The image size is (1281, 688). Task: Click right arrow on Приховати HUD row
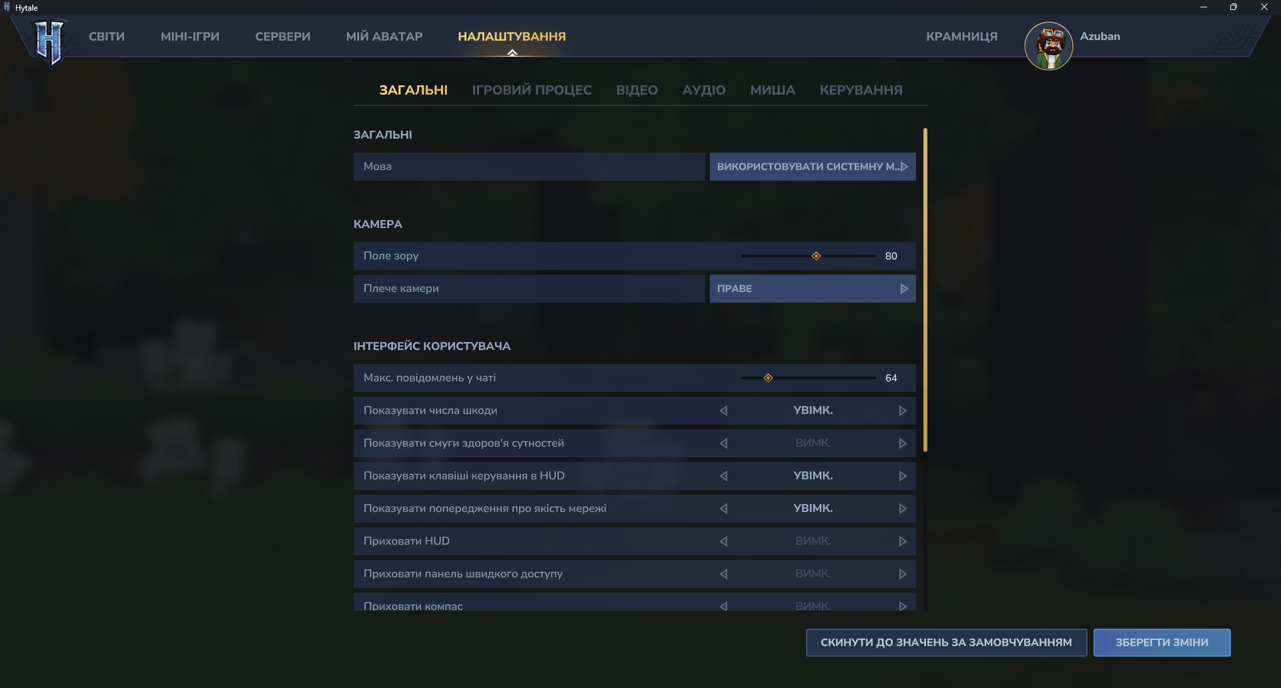(902, 541)
